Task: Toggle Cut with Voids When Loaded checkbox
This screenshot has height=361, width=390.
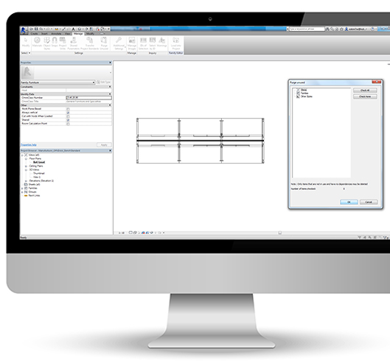Action: 68,116
